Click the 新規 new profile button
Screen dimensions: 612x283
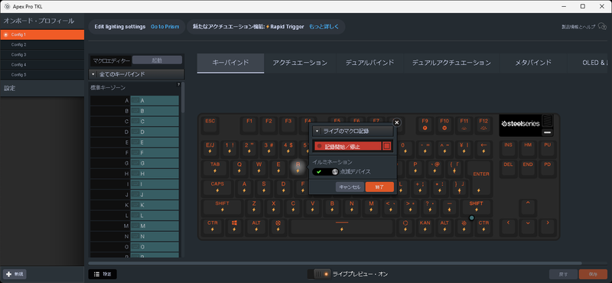coord(15,274)
